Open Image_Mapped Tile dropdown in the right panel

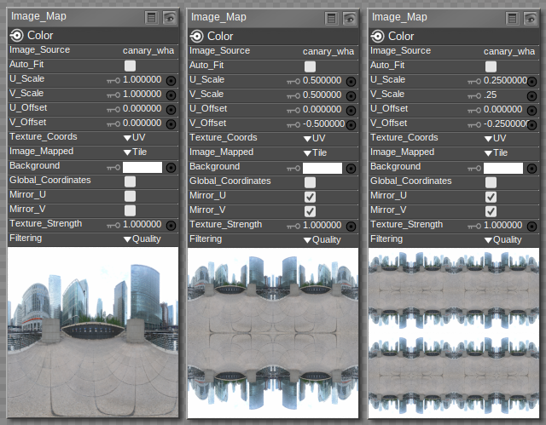496,153
